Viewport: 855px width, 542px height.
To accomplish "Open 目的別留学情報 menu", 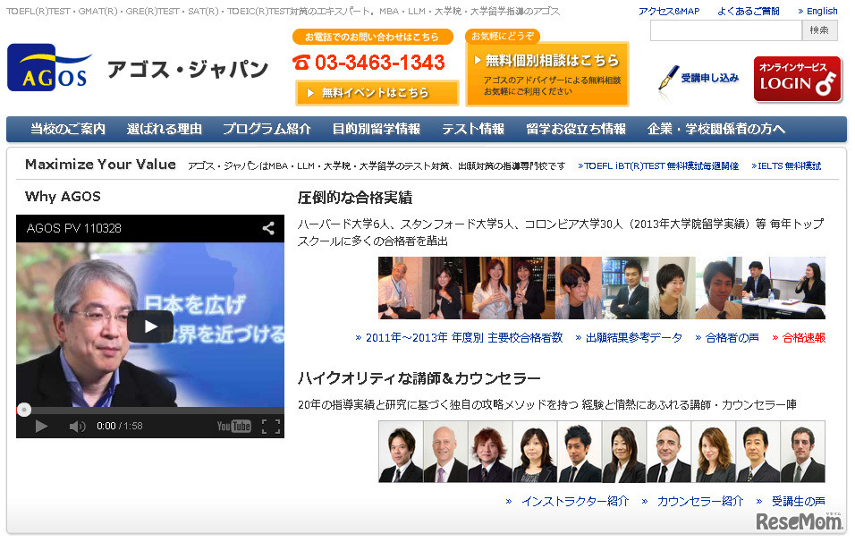I will (x=377, y=129).
